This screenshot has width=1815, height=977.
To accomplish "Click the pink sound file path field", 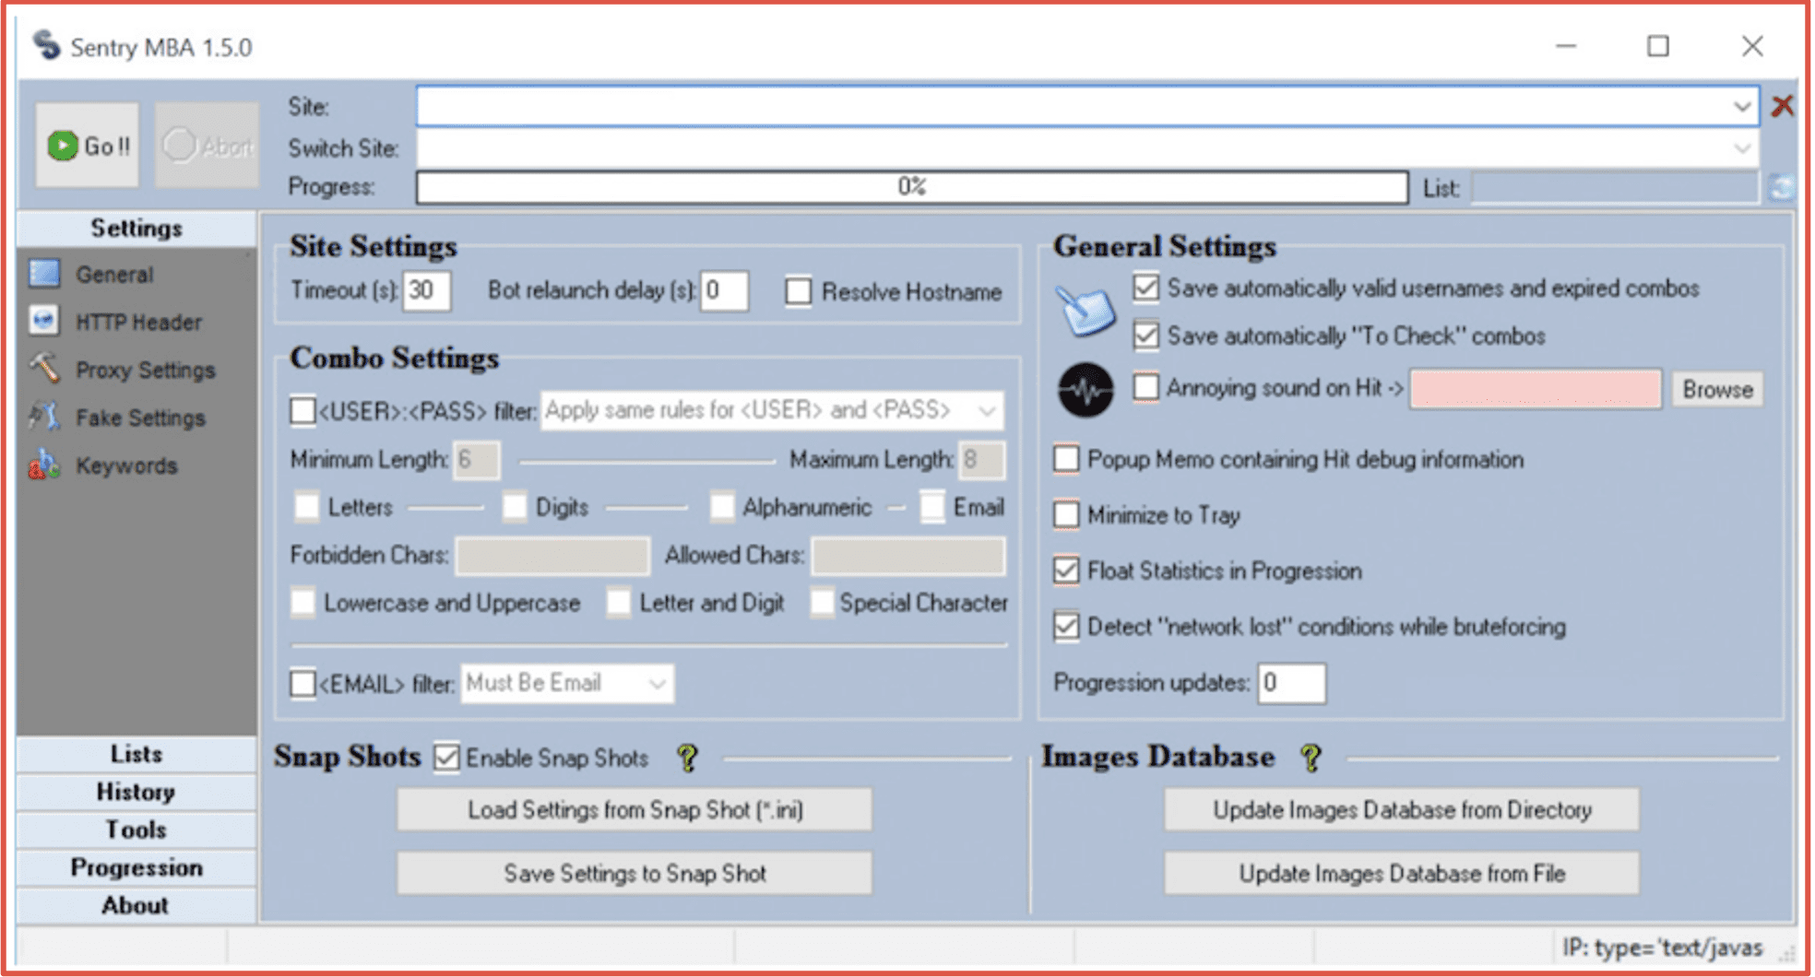I will pyautogui.click(x=1536, y=389).
